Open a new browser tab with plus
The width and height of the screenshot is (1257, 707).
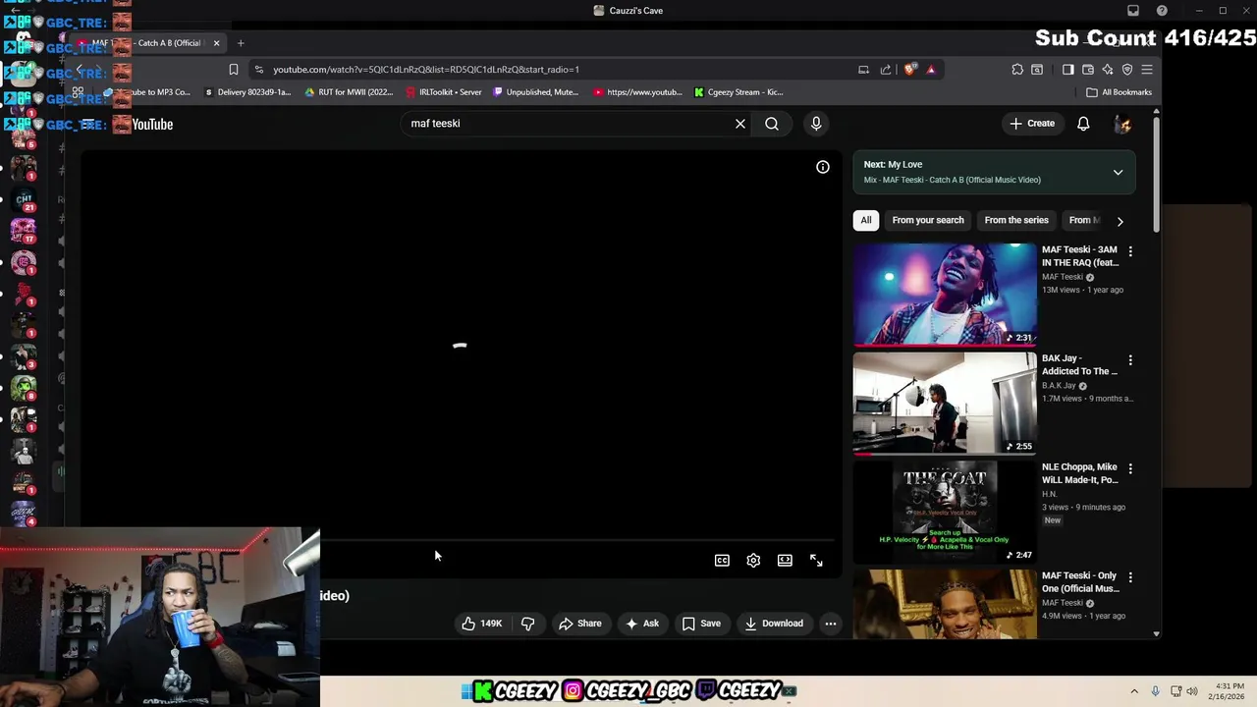click(x=241, y=43)
